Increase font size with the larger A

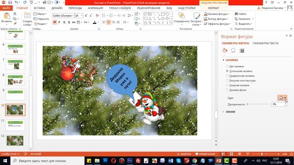(x=86, y=16)
